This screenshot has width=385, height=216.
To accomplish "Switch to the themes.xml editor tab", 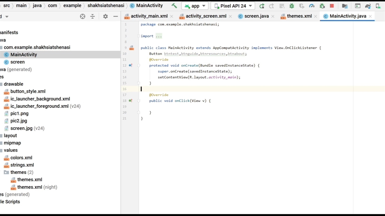I will pos(299,16).
